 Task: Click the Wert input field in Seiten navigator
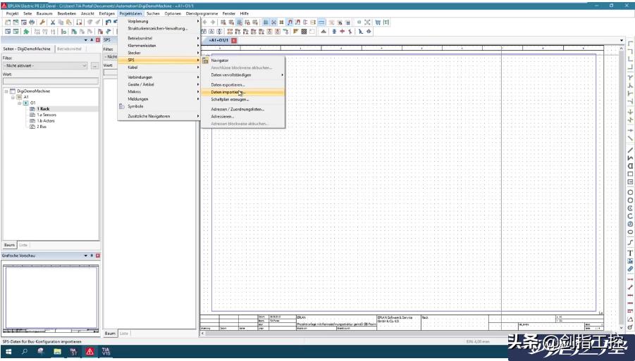click(x=51, y=81)
